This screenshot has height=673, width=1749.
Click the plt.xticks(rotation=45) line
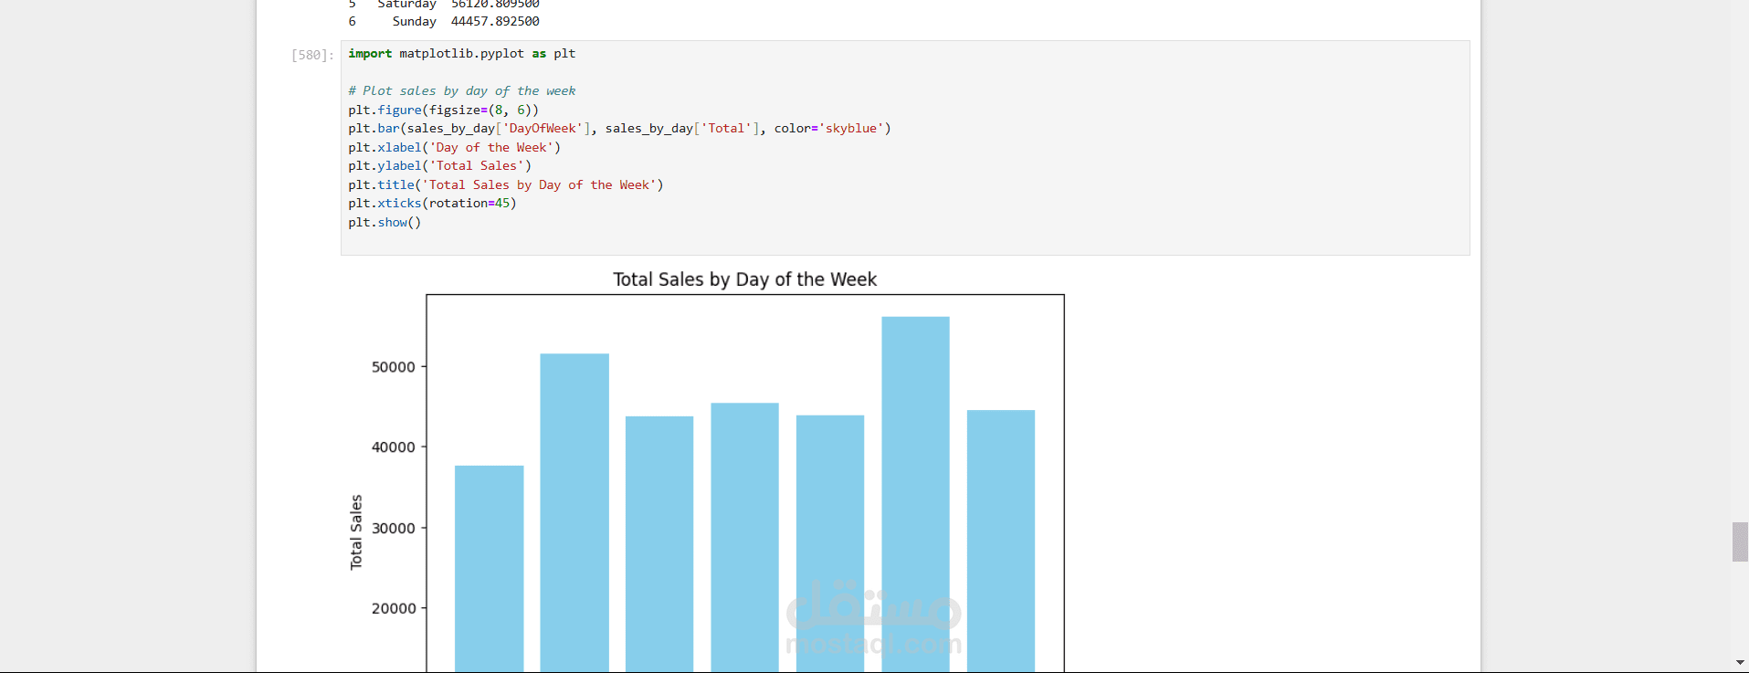pyautogui.click(x=432, y=204)
